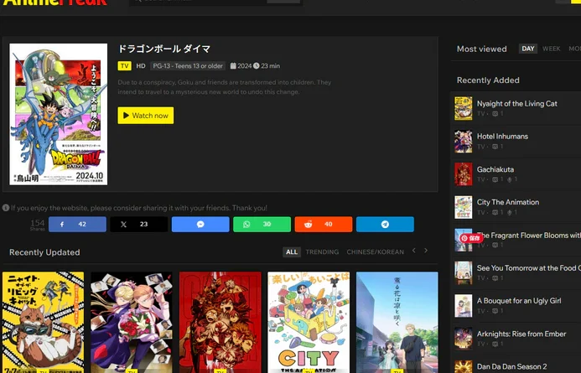
Task: Click the next arrow in Recently Updated
Action: 426,251
